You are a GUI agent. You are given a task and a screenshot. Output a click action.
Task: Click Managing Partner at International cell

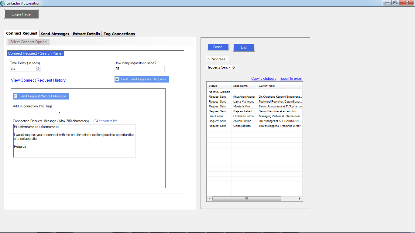[x=280, y=116]
